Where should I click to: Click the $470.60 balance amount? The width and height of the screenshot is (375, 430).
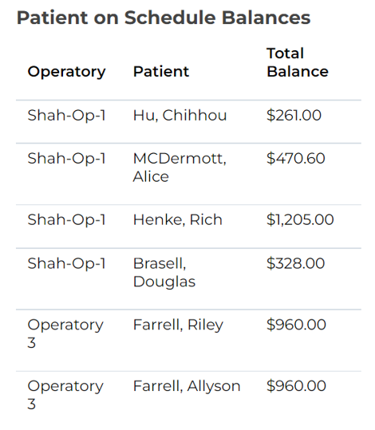click(x=296, y=158)
